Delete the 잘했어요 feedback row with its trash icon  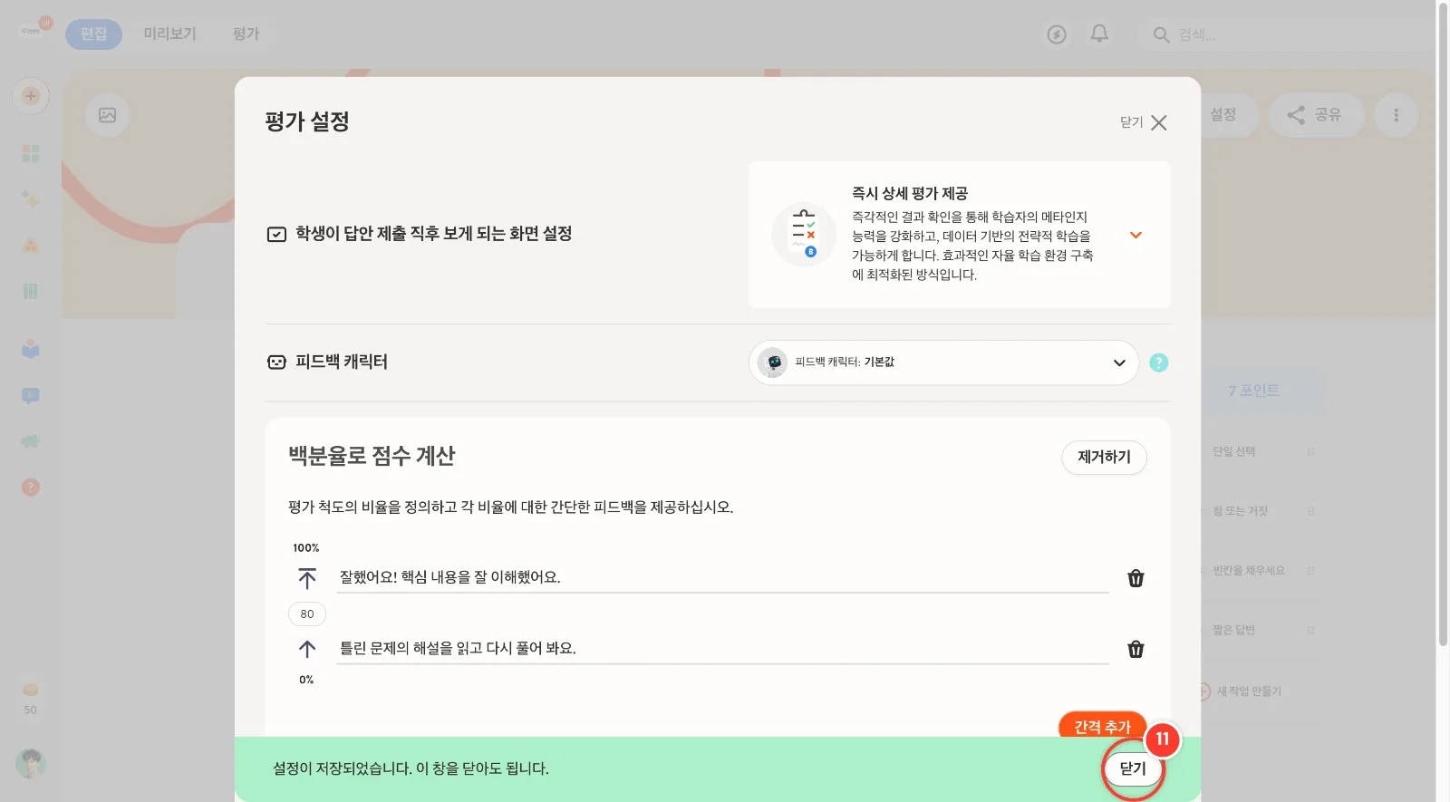click(1136, 578)
